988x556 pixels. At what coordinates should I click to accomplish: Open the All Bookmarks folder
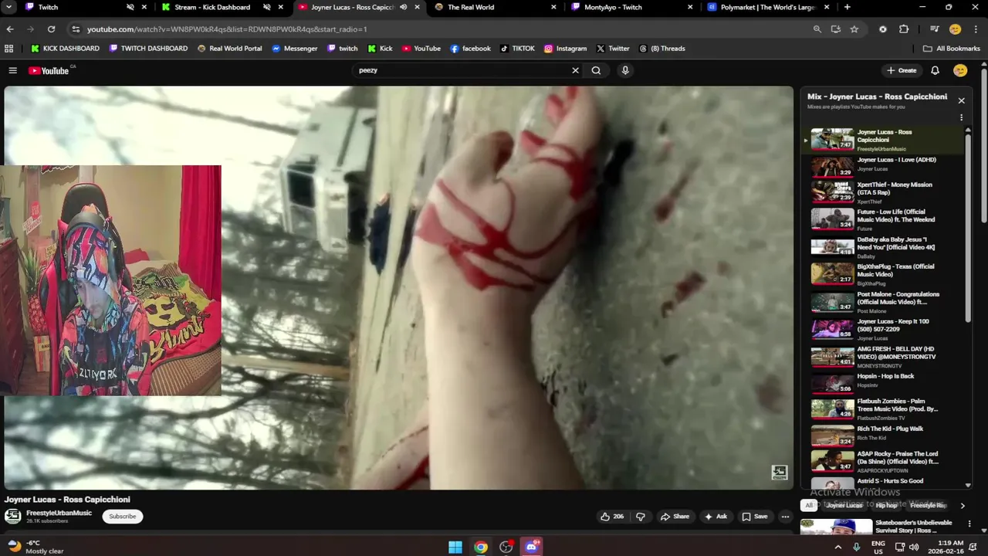951,48
